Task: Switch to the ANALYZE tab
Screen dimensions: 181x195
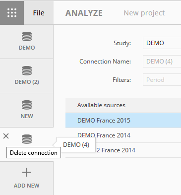Action: pyautogui.click(x=84, y=13)
